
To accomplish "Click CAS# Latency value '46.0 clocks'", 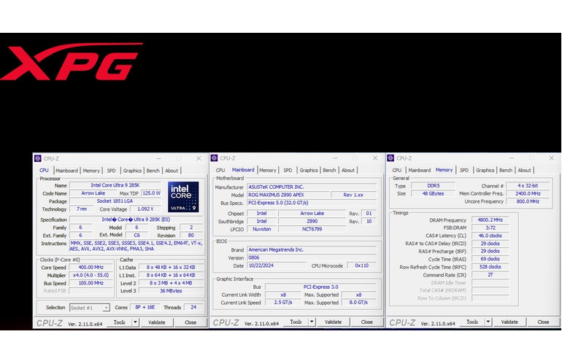I will click(x=490, y=236).
